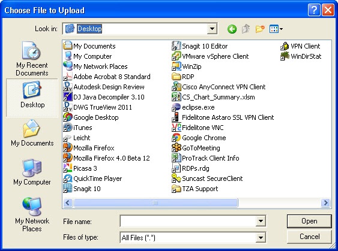Screen dimensions: 338x251
Task: Click the green Back arrow icon
Action: (232, 29)
